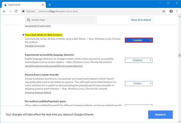
Task: Open the Default dropdown for Passive Event Listener
Action: coord(139,83)
